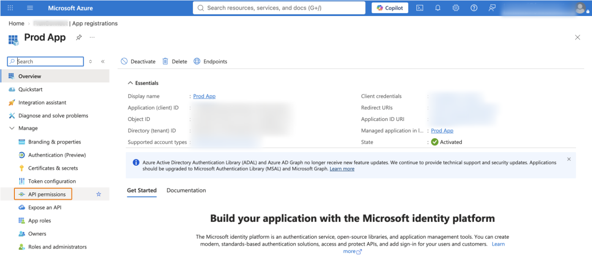The image size is (592, 258).
Task: Click the Token configuration icon
Action: click(22, 181)
